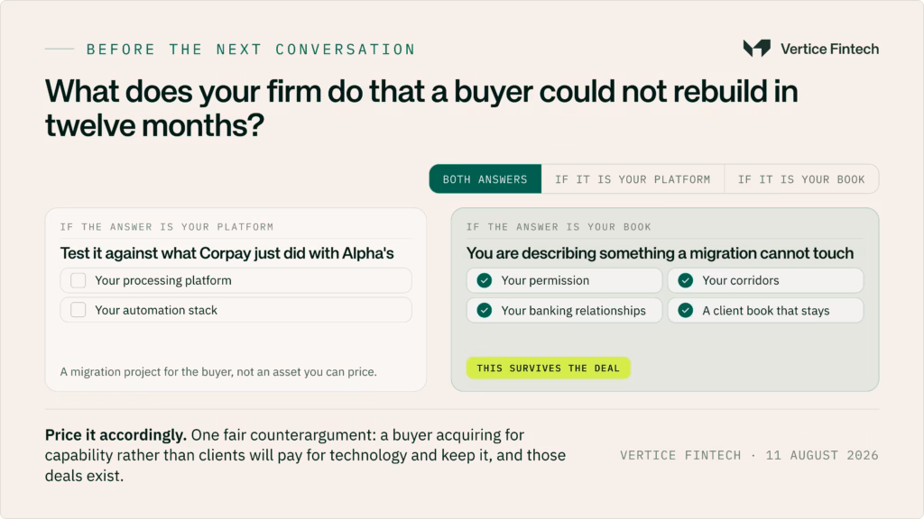Select the "Your processing platform" row

[236, 281]
